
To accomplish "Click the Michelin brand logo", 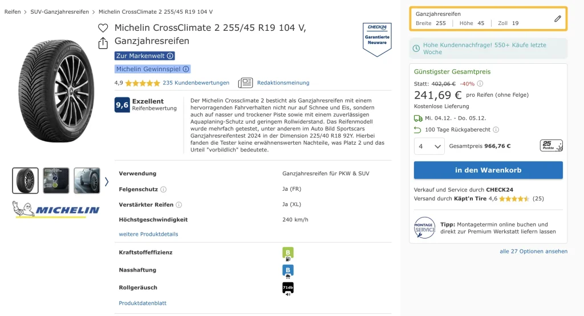I will [56, 210].
